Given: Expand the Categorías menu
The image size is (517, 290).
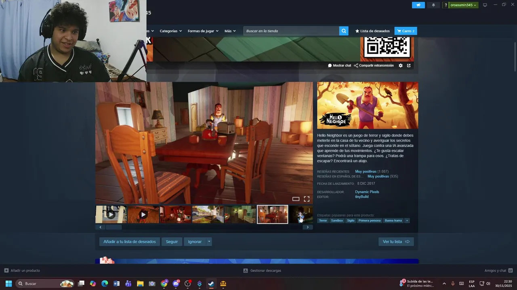Looking at the screenshot, I should [x=171, y=31].
